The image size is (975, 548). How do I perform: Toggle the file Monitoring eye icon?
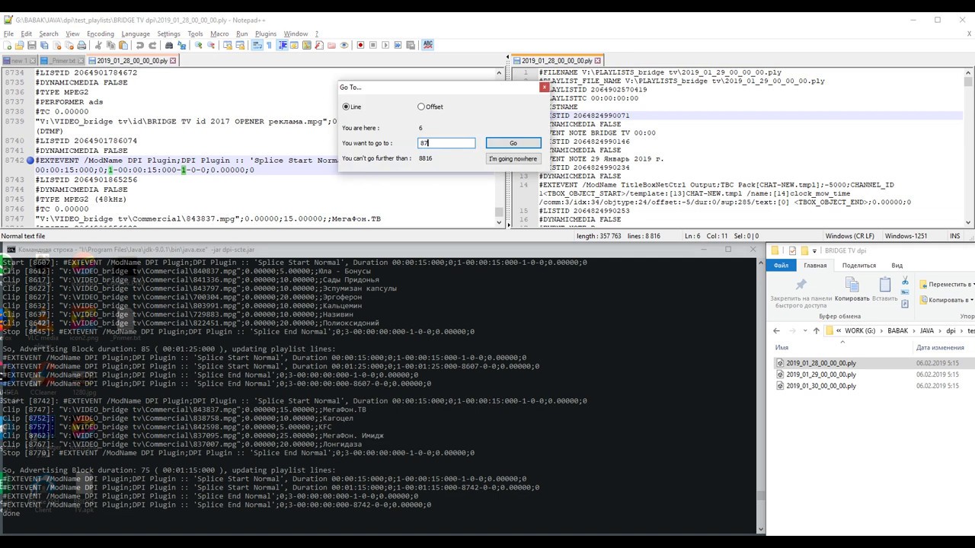pyautogui.click(x=344, y=45)
